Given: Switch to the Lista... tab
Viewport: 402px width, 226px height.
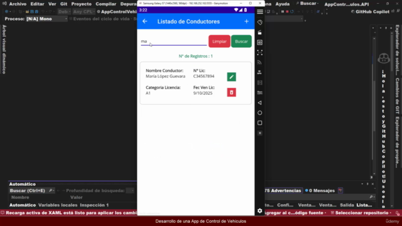Looking at the screenshot, I should tap(364, 205).
